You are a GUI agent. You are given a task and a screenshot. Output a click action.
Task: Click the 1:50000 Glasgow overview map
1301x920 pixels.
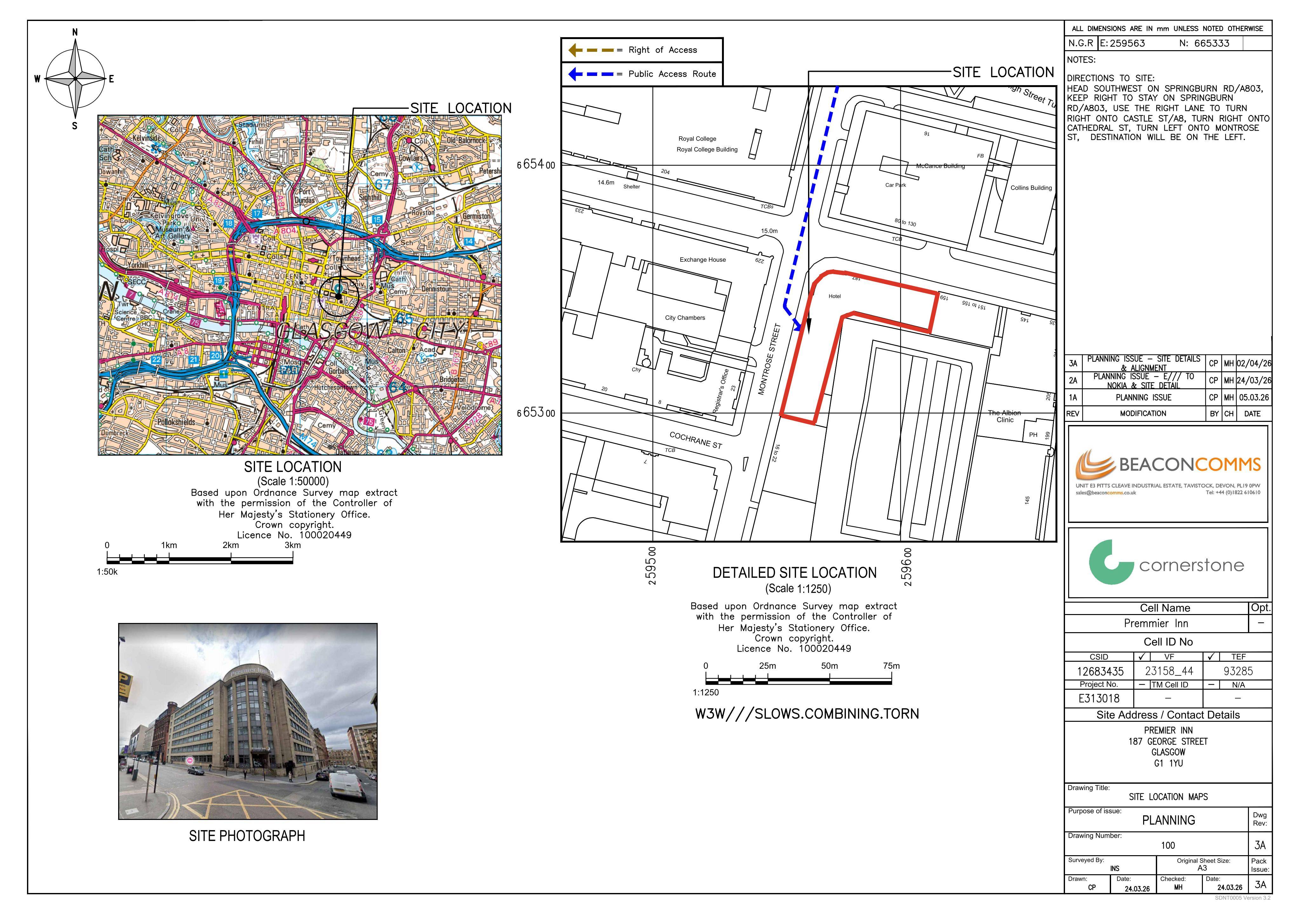tap(300, 285)
